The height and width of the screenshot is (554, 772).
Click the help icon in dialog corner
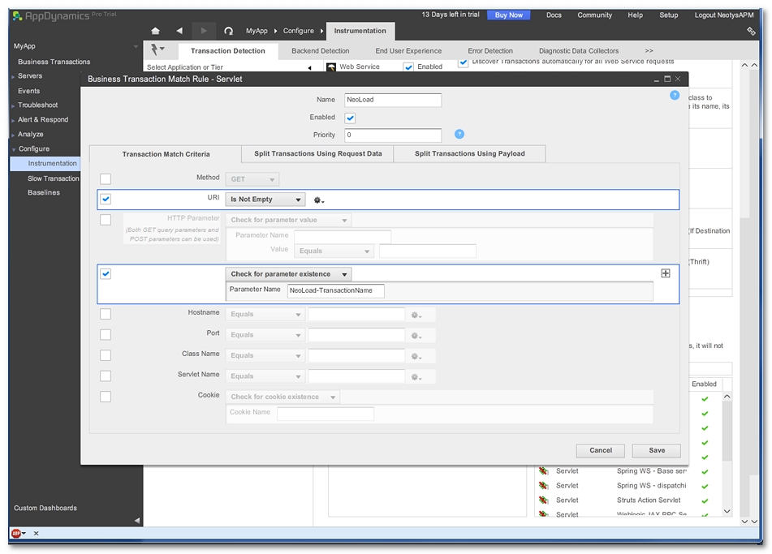[x=675, y=95]
